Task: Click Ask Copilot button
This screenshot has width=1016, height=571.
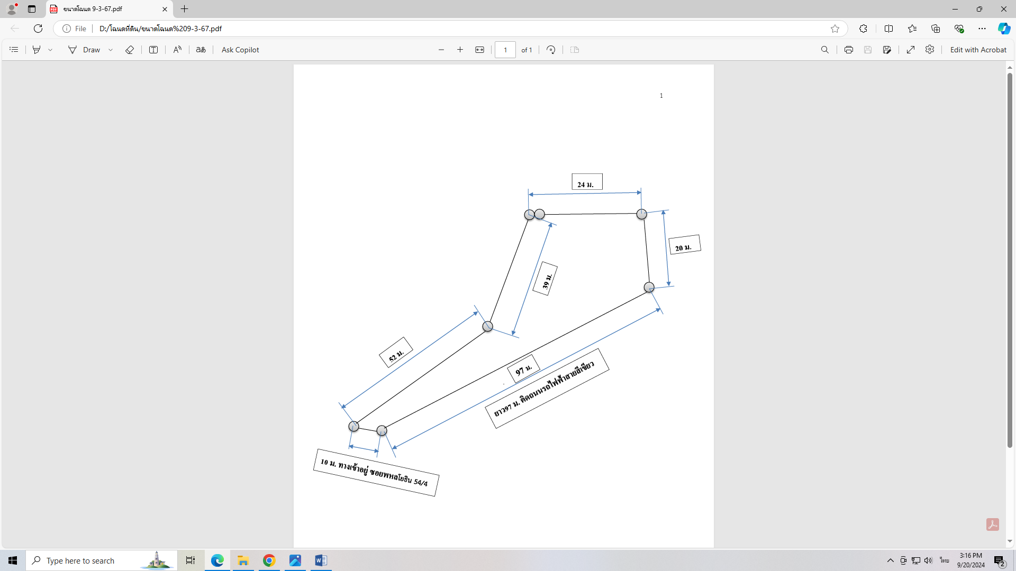Action: (x=240, y=50)
